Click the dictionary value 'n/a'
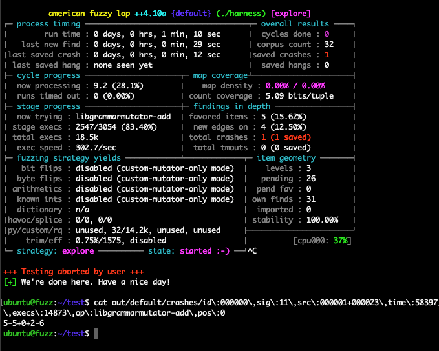The height and width of the screenshot is (351, 439). coord(82,210)
